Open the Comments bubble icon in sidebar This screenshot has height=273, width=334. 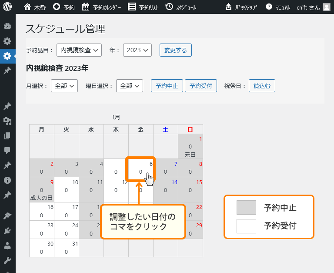pyautogui.click(x=7, y=150)
